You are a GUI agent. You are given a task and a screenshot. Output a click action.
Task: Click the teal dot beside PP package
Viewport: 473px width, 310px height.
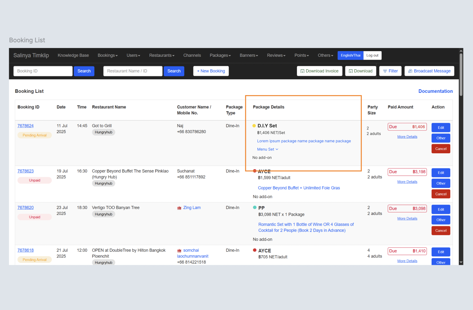pos(255,208)
